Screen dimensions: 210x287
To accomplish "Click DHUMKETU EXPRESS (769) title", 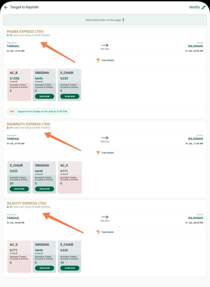I will point(29,124).
